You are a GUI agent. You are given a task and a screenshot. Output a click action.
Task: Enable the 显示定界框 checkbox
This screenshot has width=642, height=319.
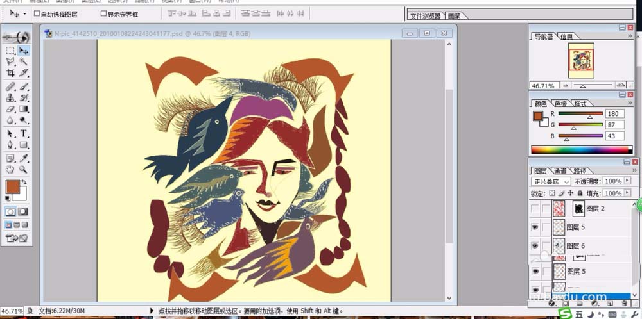point(103,13)
